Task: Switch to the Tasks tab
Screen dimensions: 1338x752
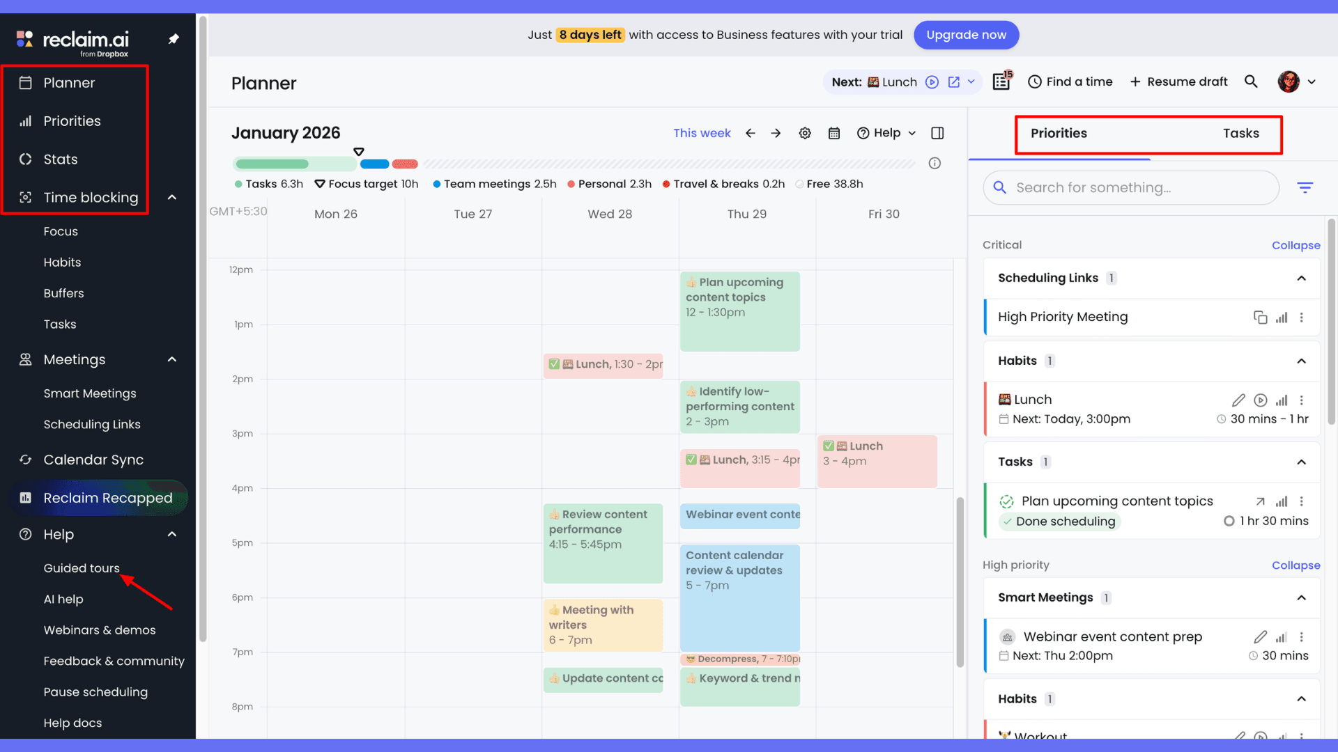Action: tap(1240, 133)
